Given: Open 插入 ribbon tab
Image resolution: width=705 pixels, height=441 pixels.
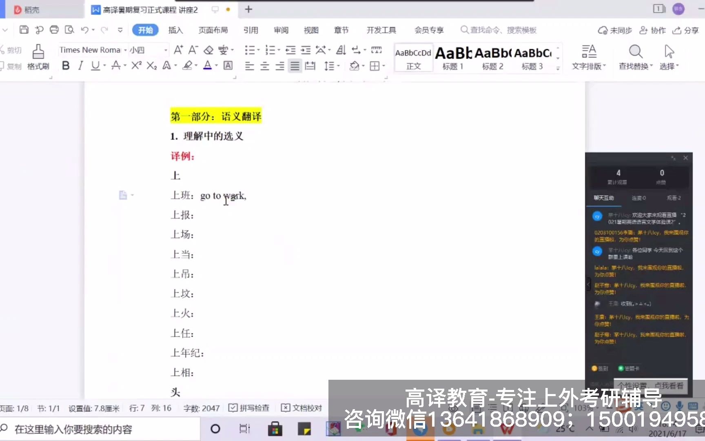Looking at the screenshot, I should click(175, 30).
